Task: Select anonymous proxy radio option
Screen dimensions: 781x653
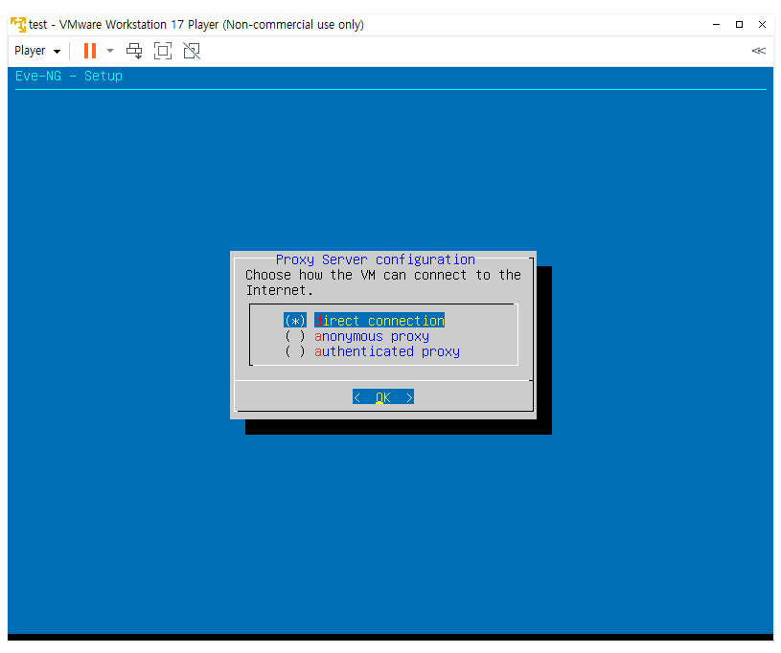Action: click(356, 336)
